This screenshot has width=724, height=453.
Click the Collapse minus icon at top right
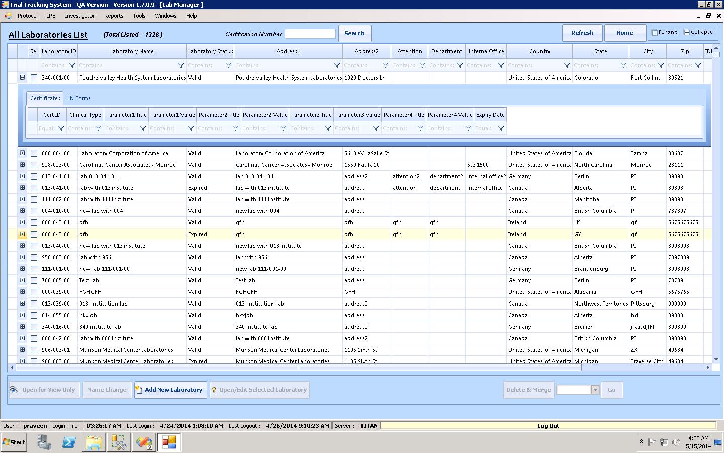(687, 32)
